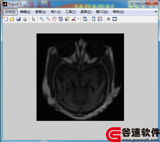This screenshot has width=160, height=142.
Task: Click the MATLAB logo in title bar
Action: pos(5,4)
